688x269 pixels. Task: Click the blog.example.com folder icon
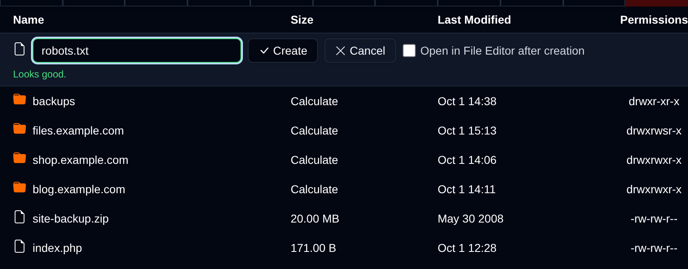tap(20, 187)
